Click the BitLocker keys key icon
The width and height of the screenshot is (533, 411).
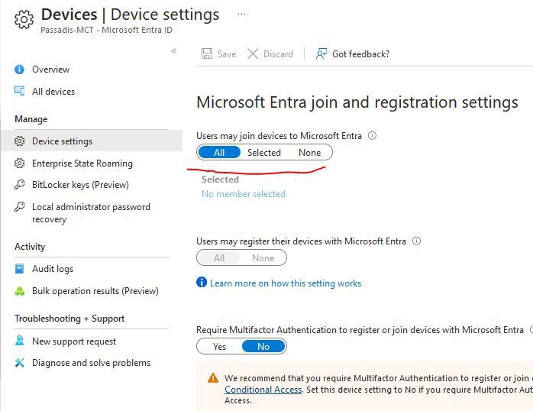(x=19, y=185)
